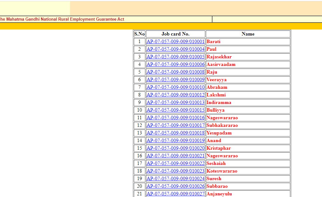Open job card ending 010009 for Veerayya

(175, 80)
